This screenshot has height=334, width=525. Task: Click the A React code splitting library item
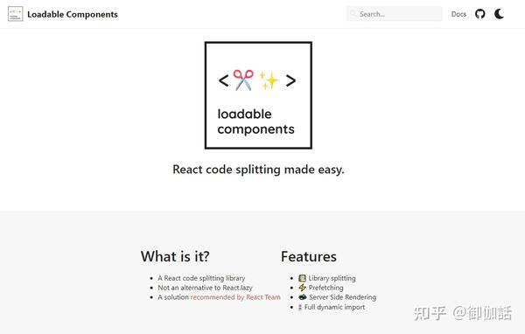coord(201,278)
